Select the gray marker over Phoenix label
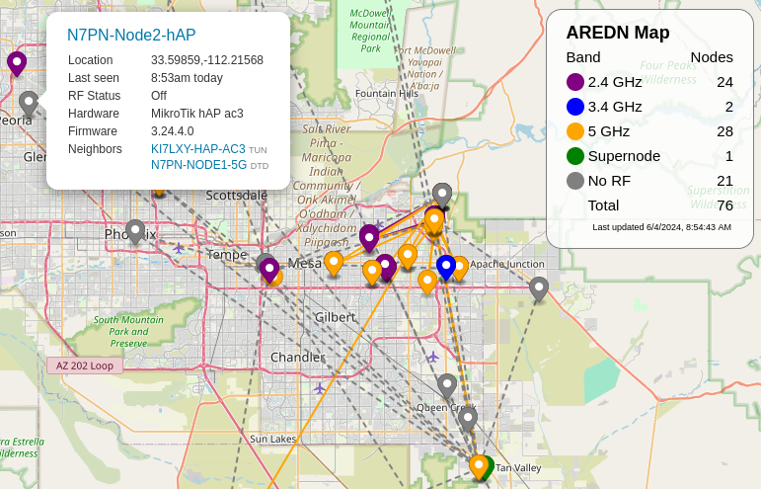The image size is (761, 489). [135, 231]
